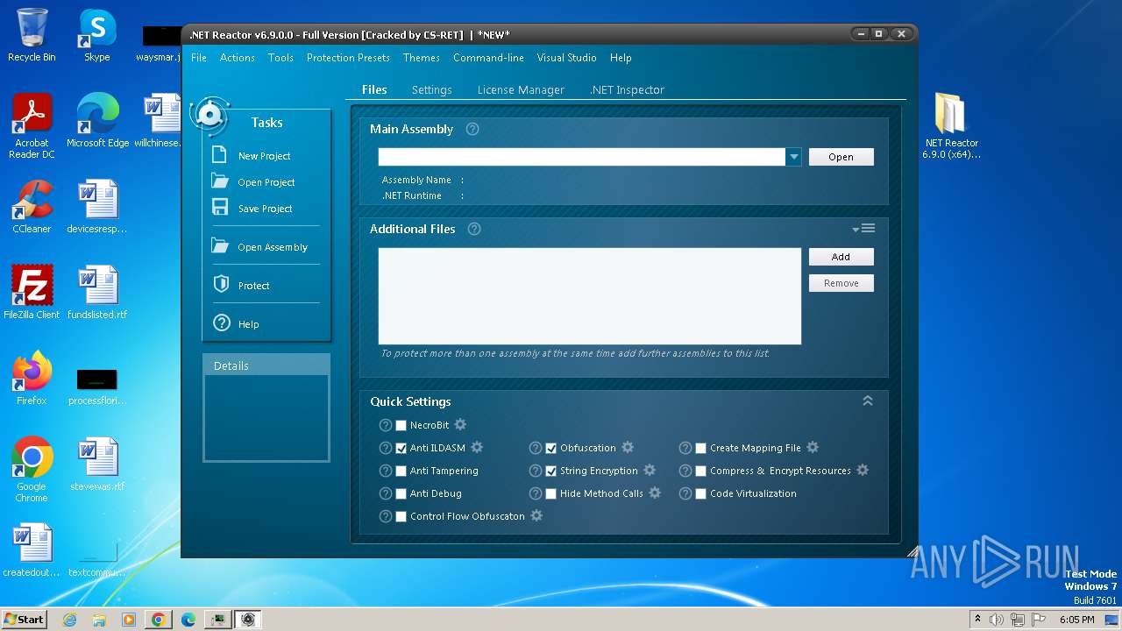Click help icon next to NecroBit
The image size is (1122, 631).
point(386,425)
